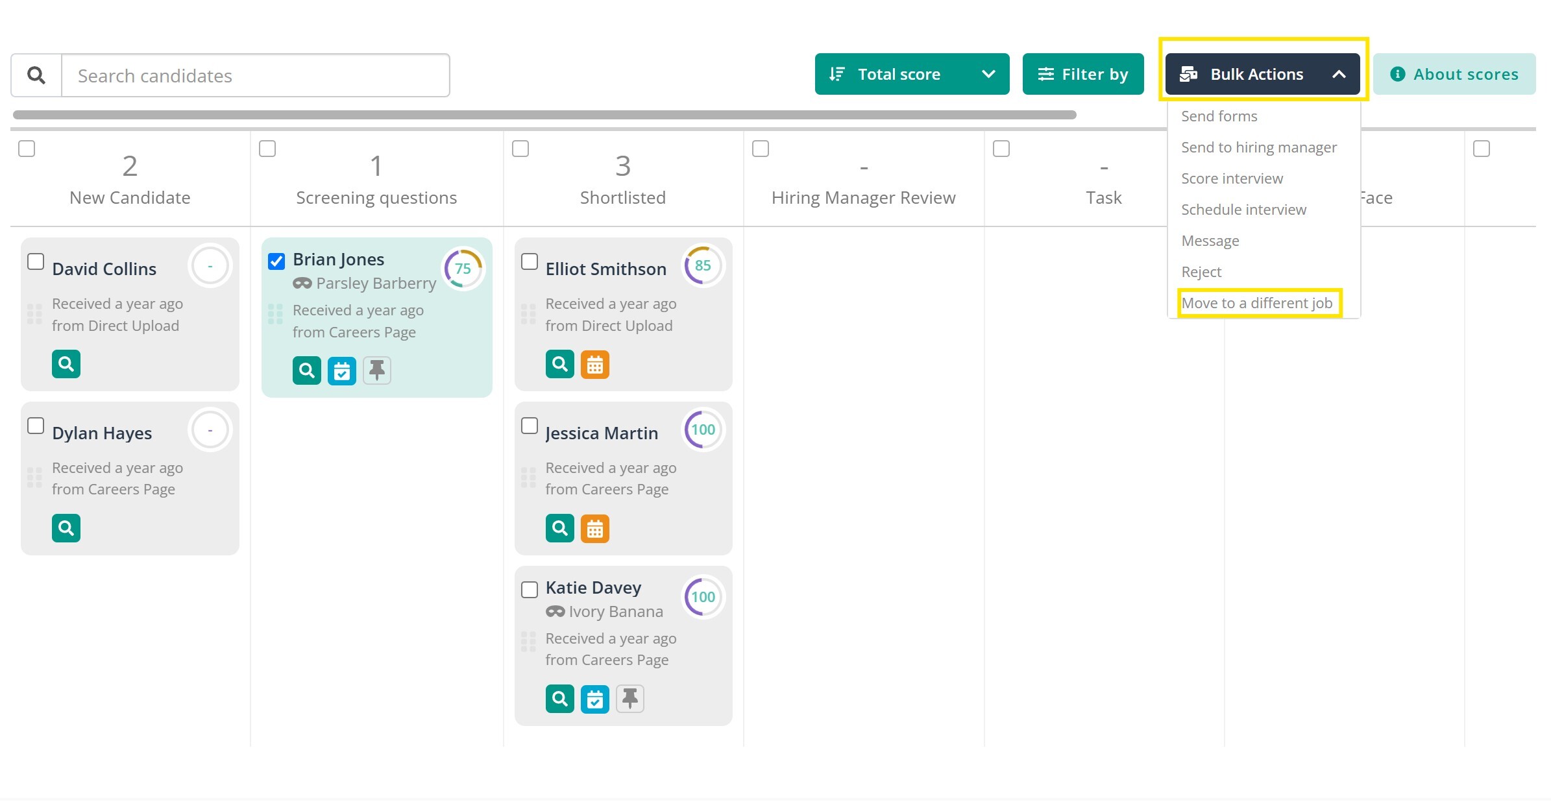Click Brian Jones score ring 75
Viewport: 1551px width, 811px height.
[463, 269]
